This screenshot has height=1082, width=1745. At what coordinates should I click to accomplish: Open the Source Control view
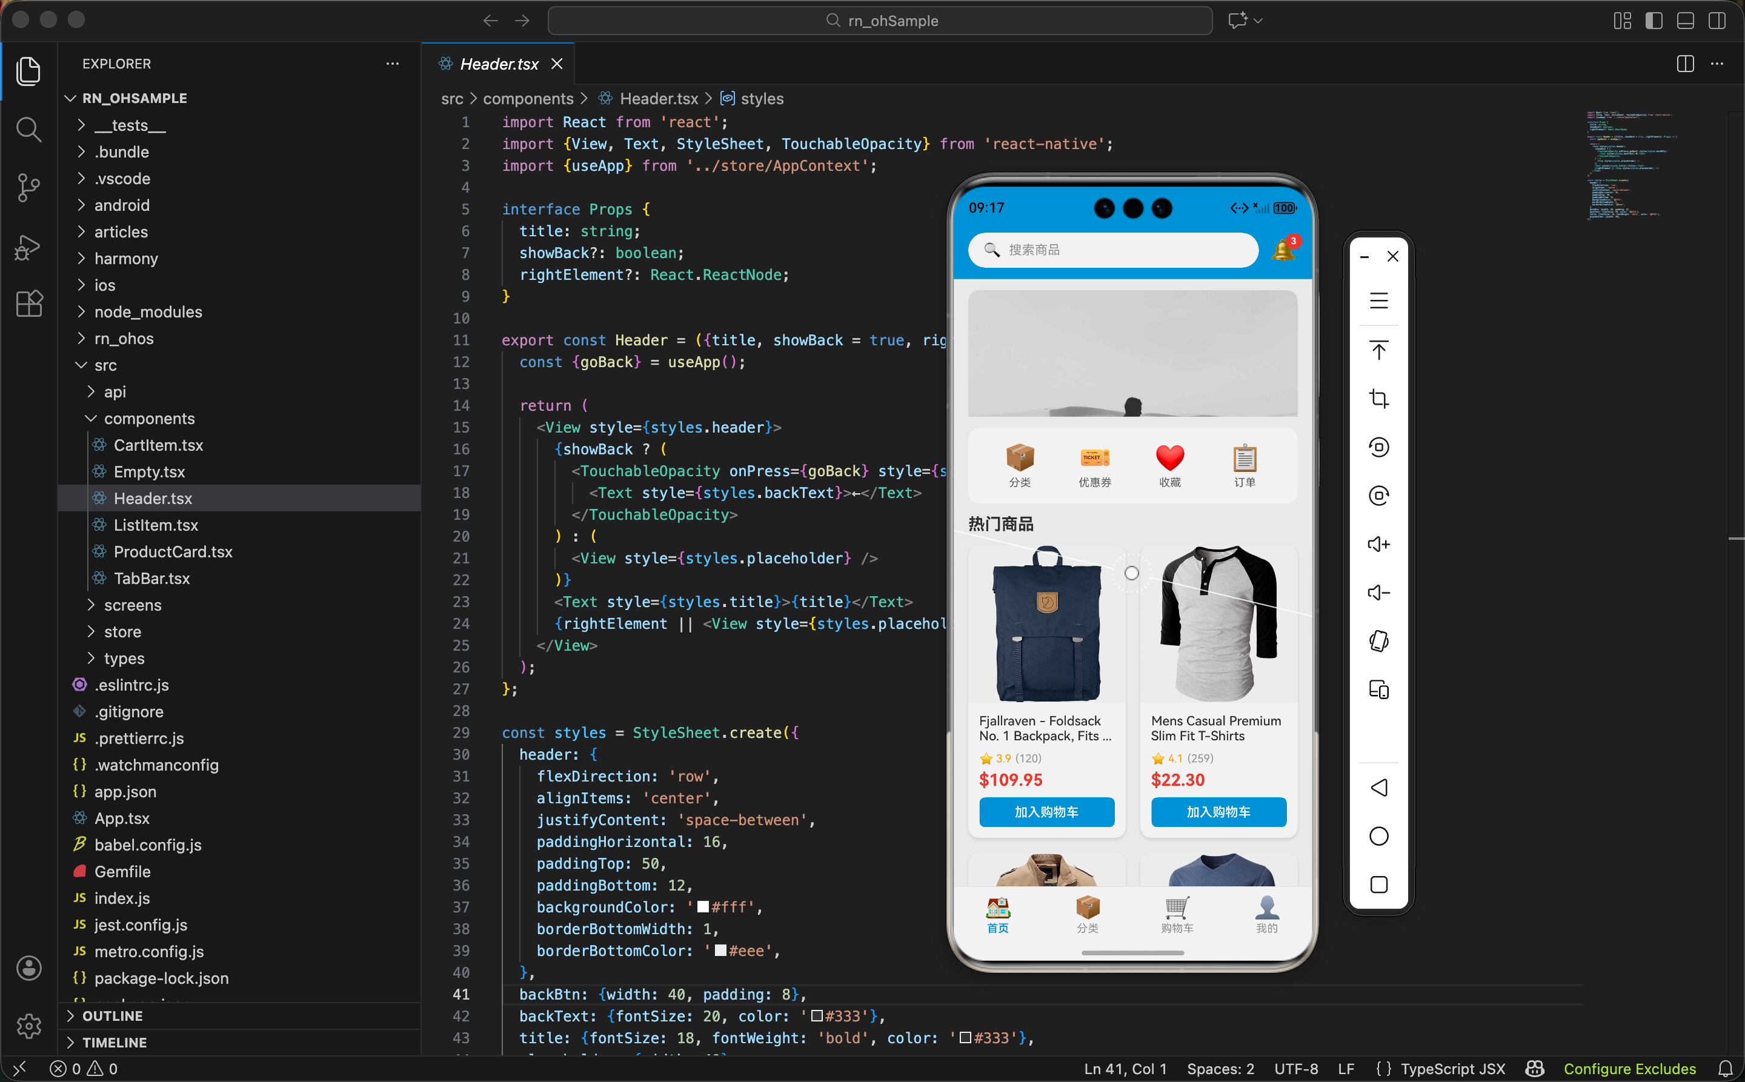[x=28, y=188]
